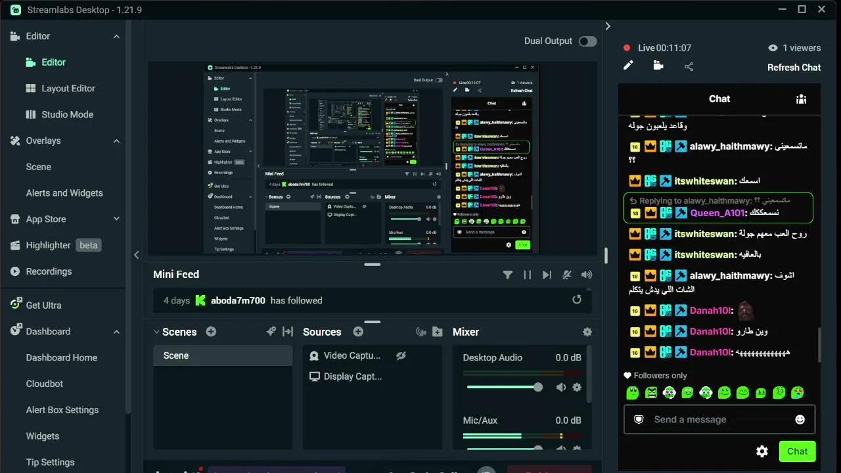Click the first green emote in chat

pos(633,393)
